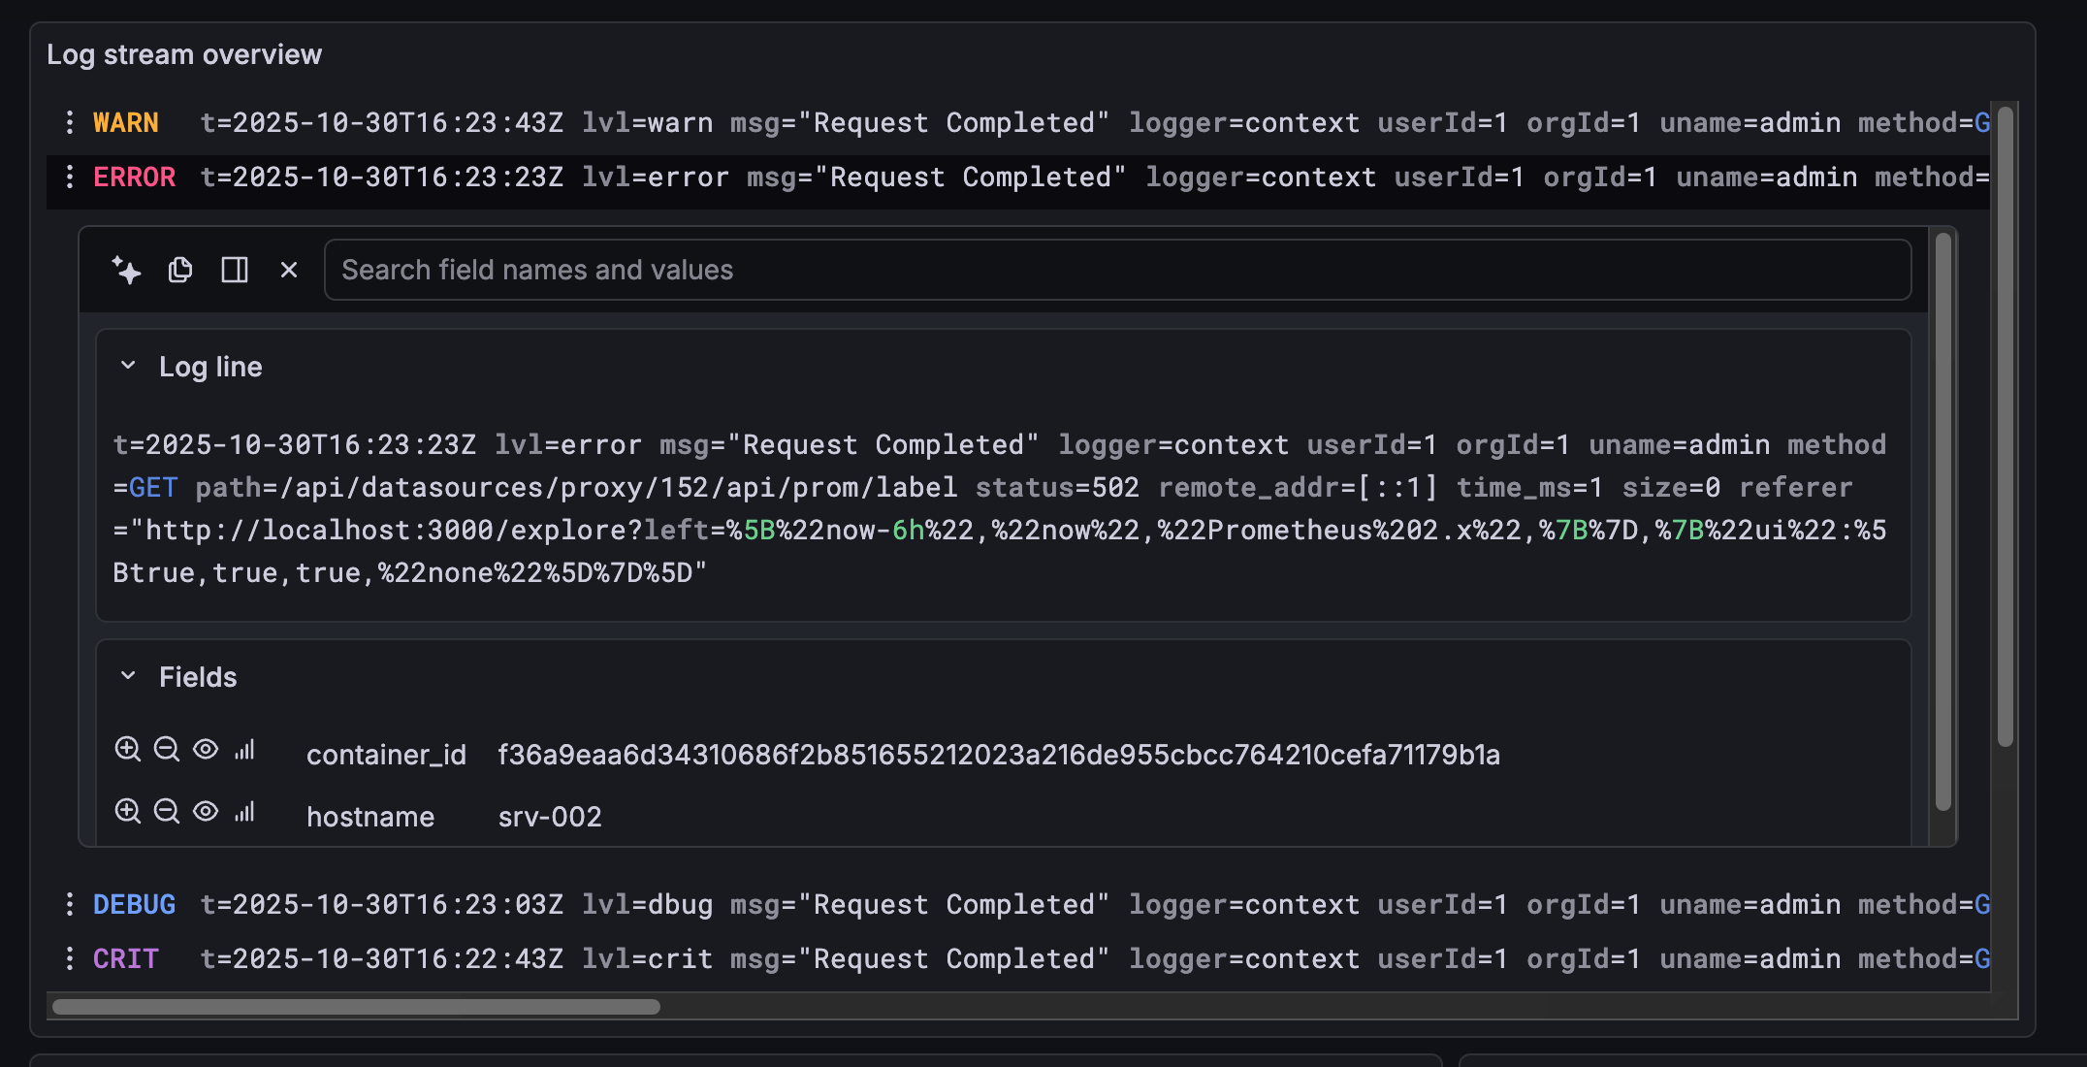
Task: Collapse the Fields section
Action: pyautogui.click(x=127, y=675)
